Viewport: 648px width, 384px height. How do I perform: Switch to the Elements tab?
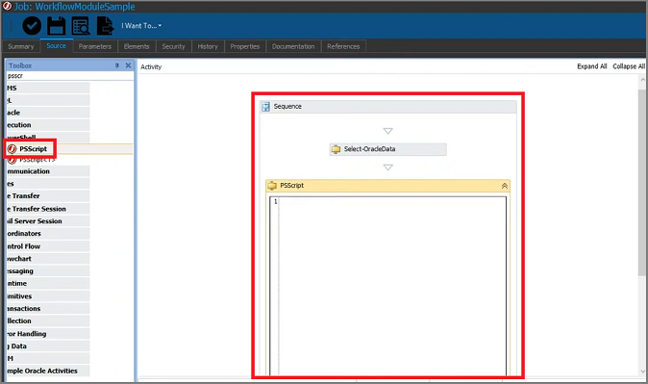click(137, 46)
